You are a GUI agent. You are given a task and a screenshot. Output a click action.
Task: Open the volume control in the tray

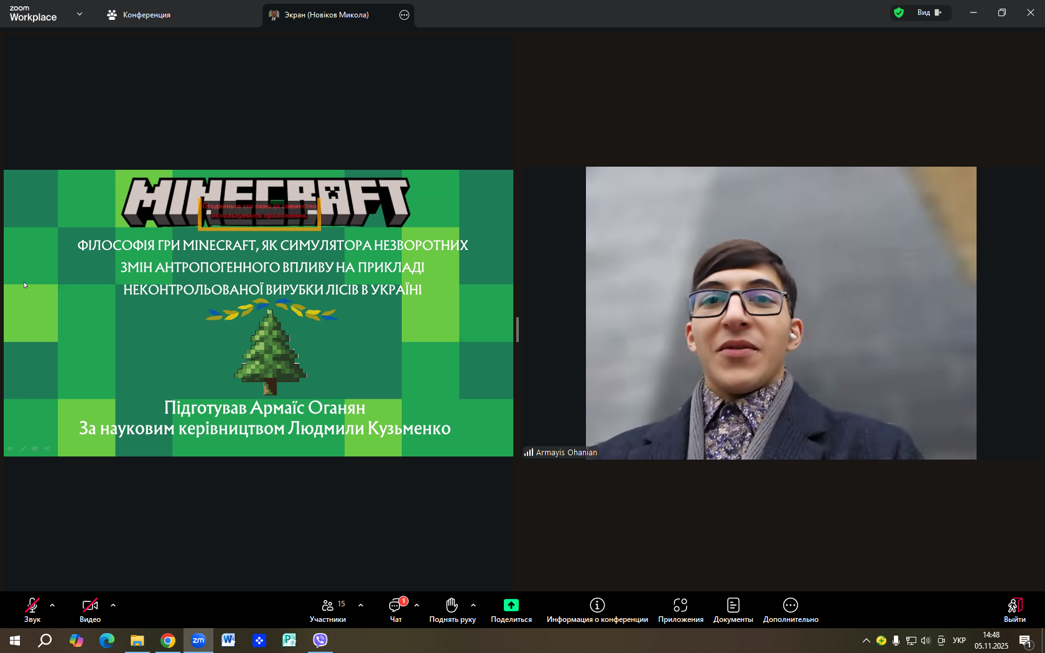(926, 641)
